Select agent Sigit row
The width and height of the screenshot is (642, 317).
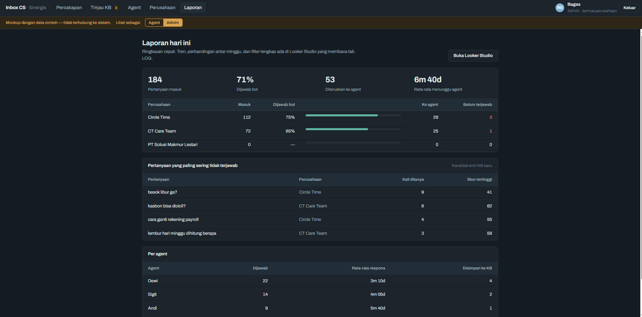pyautogui.click(x=320, y=294)
